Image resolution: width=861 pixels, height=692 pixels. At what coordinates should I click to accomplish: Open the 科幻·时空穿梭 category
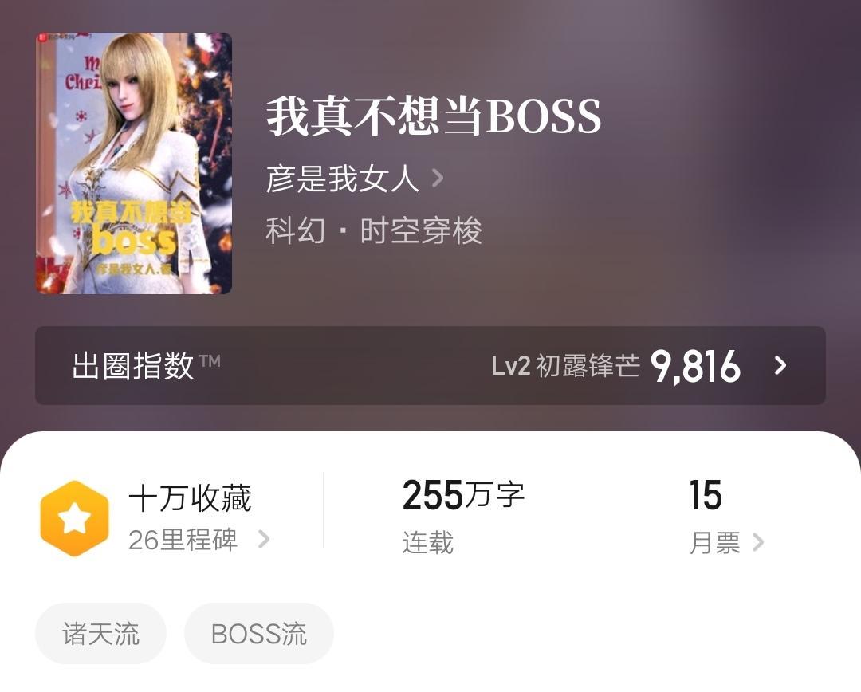[x=374, y=230]
